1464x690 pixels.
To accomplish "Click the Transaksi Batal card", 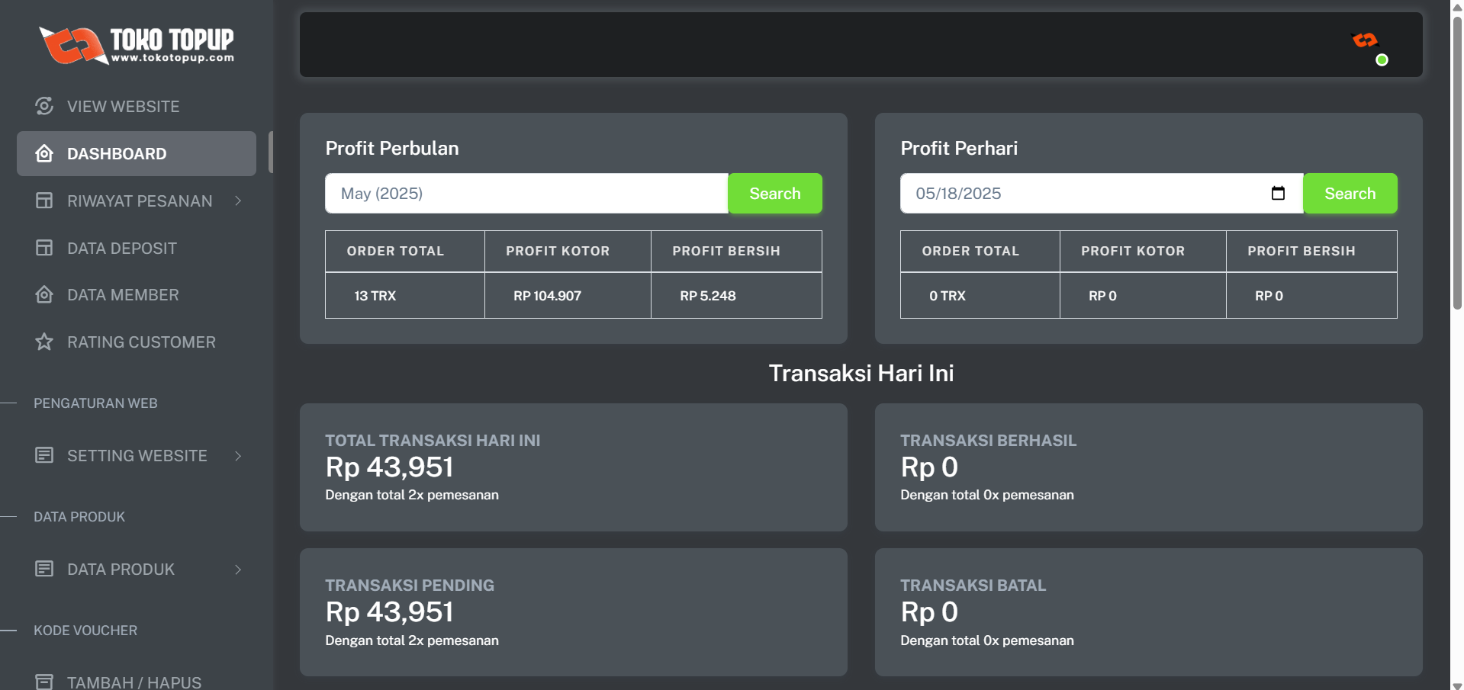I will tap(1149, 612).
